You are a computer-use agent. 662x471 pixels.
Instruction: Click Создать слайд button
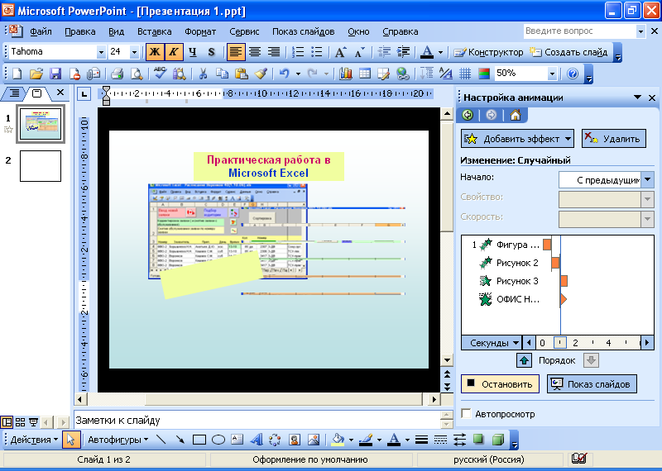568,52
